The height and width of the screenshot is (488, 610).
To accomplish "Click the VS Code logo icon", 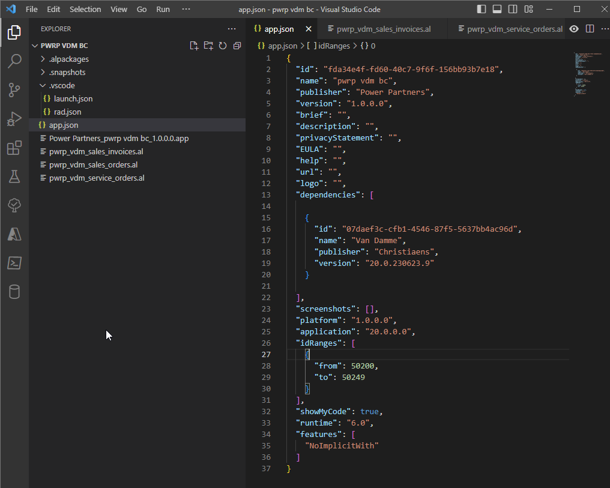I will [11, 9].
